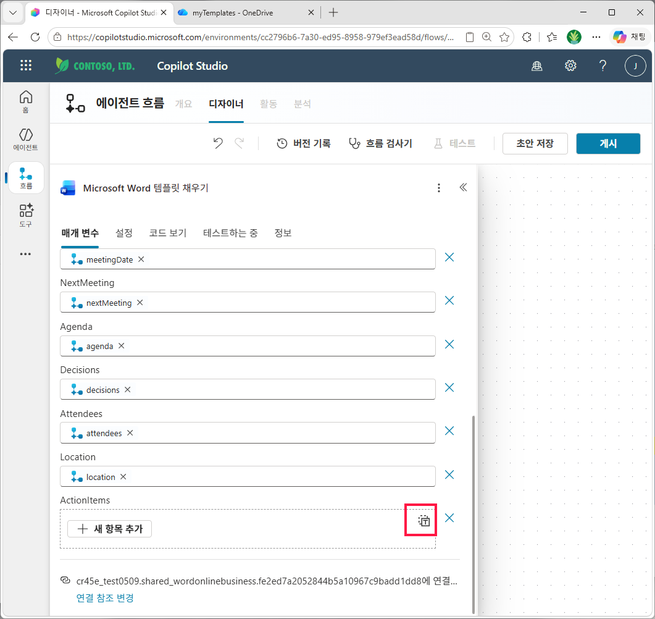Clear the ActionItems field with blue X
Screen dimensions: 655x619
coord(449,518)
